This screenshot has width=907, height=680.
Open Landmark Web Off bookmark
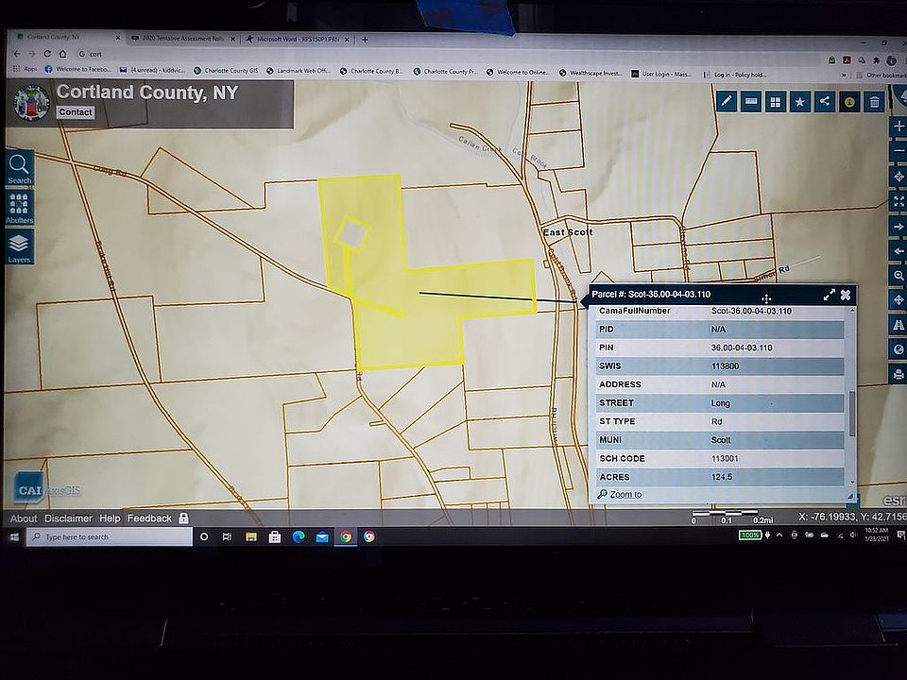pos(299,71)
